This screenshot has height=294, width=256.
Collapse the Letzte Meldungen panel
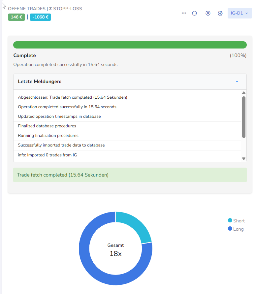click(x=237, y=82)
